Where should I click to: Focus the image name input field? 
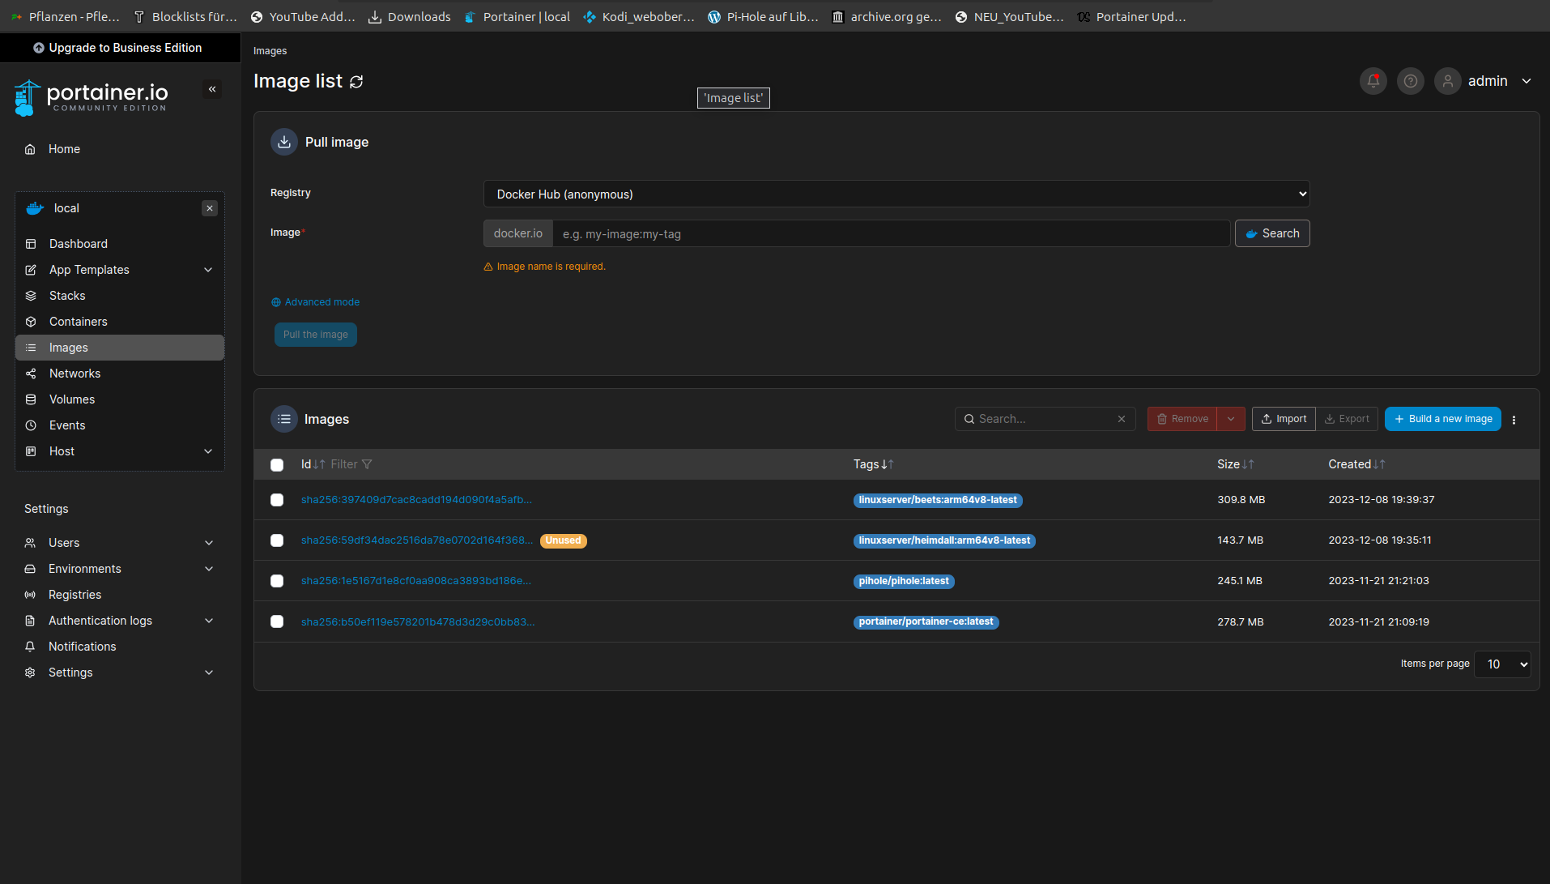tap(892, 233)
